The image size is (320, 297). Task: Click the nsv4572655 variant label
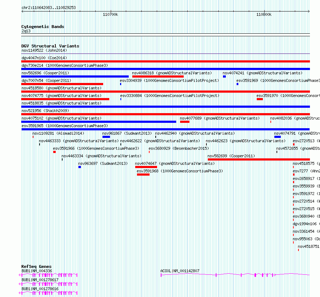[x=298, y=148]
